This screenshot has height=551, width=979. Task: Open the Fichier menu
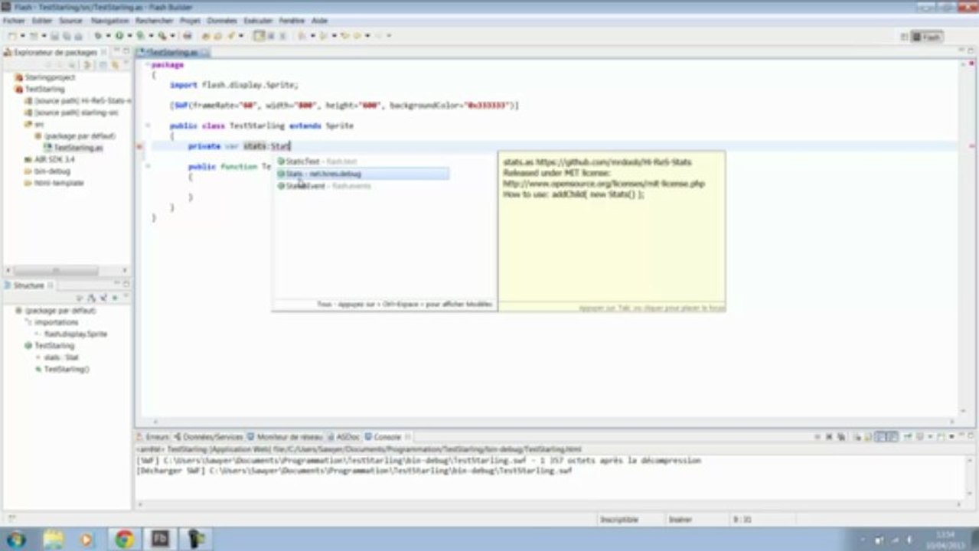pyautogui.click(x=14, y=21)
